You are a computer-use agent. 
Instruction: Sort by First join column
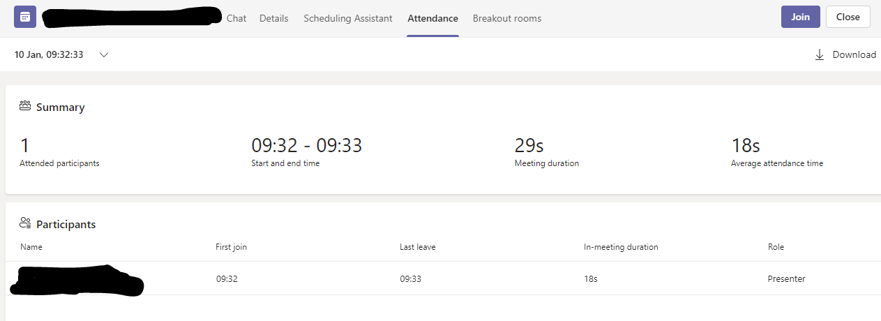(231, 247)
